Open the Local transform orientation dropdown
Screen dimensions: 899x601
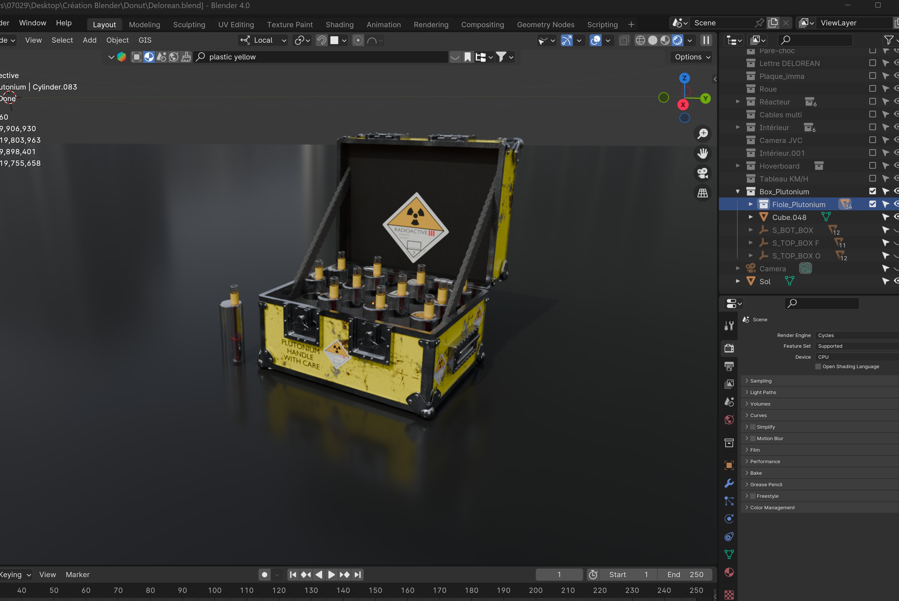click(x=263, y=40)
